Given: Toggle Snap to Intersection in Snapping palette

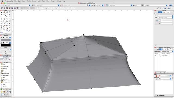Looking at the screenshot, I should (x=10, y=57).
